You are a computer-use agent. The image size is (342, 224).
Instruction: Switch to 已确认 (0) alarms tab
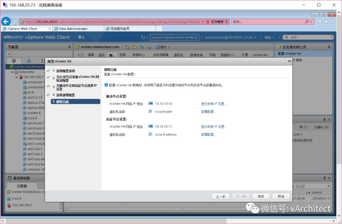pos(321,127)
